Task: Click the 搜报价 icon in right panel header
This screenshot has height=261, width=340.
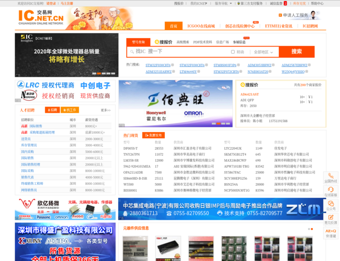Action: (243, 85)
